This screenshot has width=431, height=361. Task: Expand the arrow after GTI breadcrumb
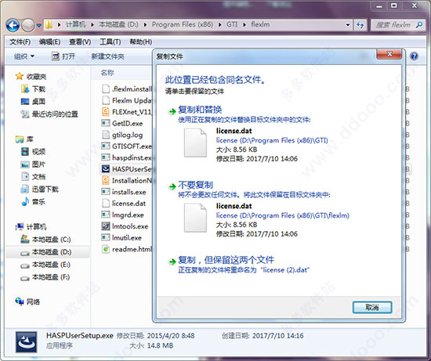pyautogui.click(x=244, y=25)
